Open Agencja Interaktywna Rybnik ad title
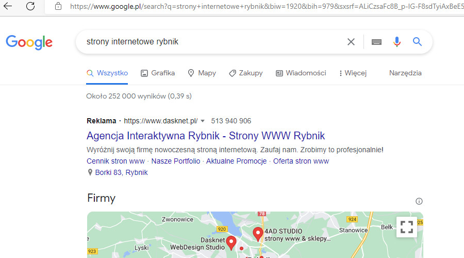Viewport: 464px width, 258px height. tap(206, 136)
